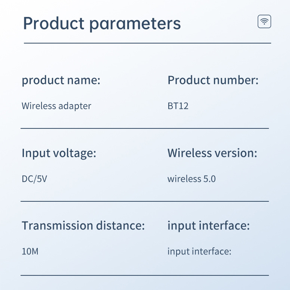Image resolution: width=290 pixels, height=290 pixels.
Task: Click the word Product in title
Action: coord(54,23)
